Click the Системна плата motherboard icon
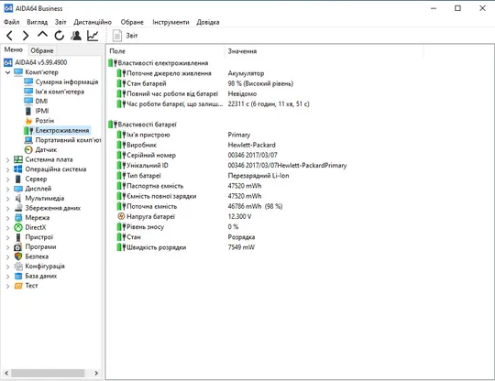This screenshot has width=495, height=381. pos(18,159)
